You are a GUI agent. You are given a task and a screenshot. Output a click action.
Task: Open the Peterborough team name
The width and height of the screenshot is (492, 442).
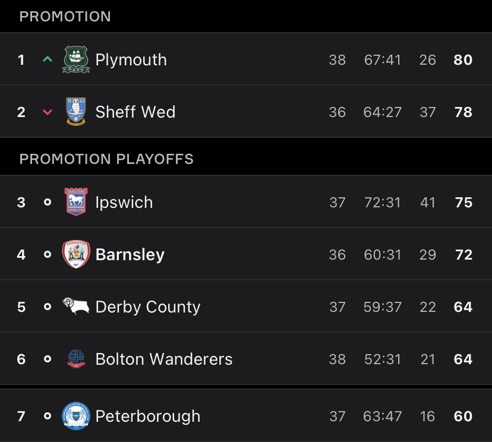[x=148, y=416]
